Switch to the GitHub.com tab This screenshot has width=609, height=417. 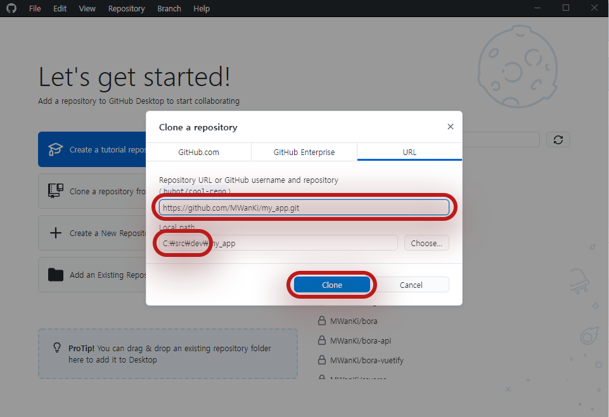point(198,152)
